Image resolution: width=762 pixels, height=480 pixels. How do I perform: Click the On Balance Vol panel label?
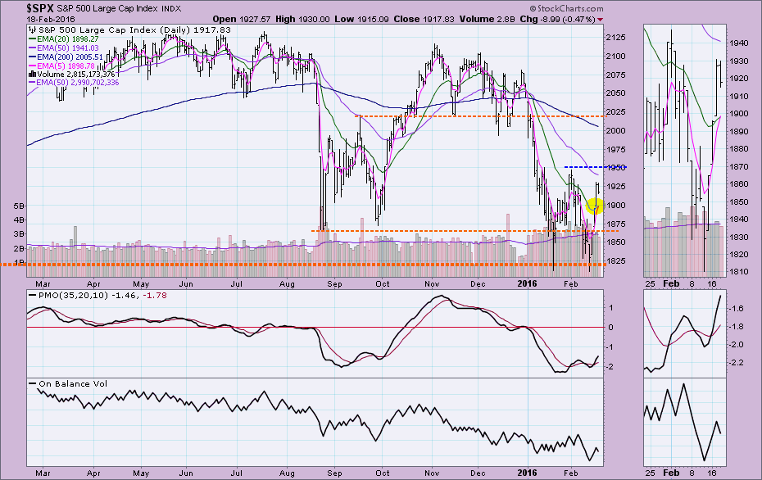[x=73, y=384]
